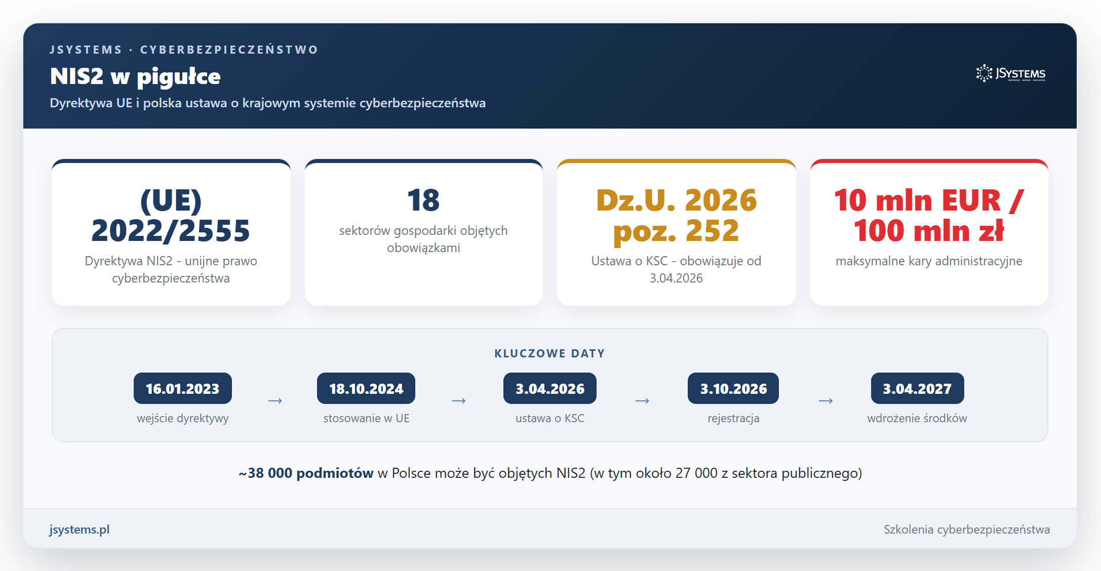Click the 'wdrożenie środków' label
1101x571 pixels.
tap(917, 418)
